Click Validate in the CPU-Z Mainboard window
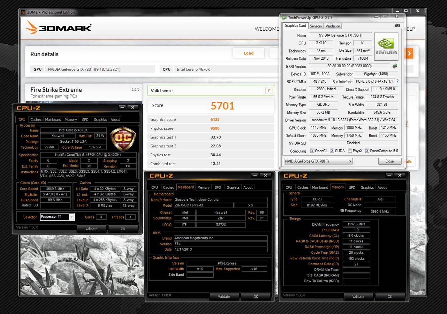 click(x=224, y=296)
